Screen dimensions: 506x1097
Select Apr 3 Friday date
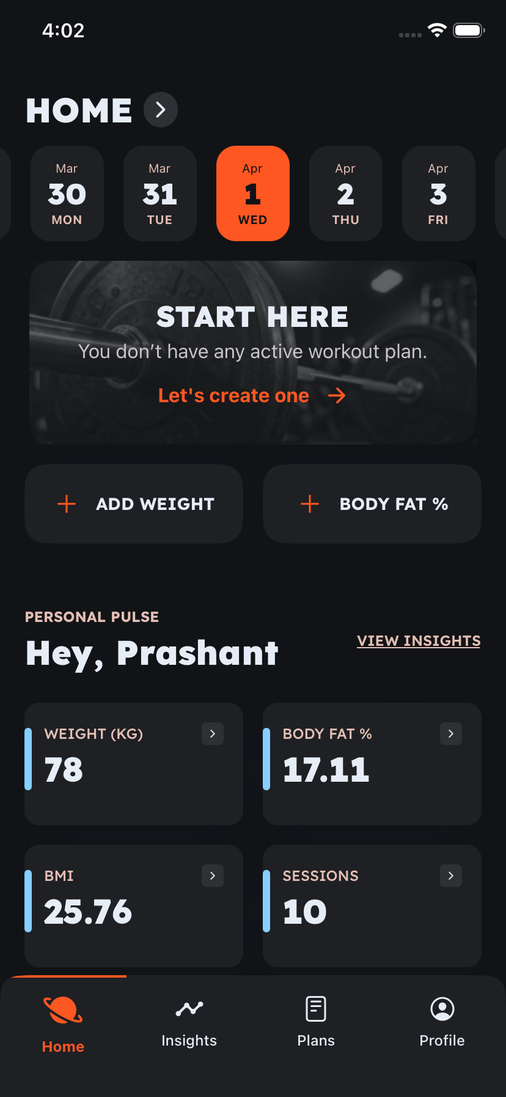click(438, 193)
